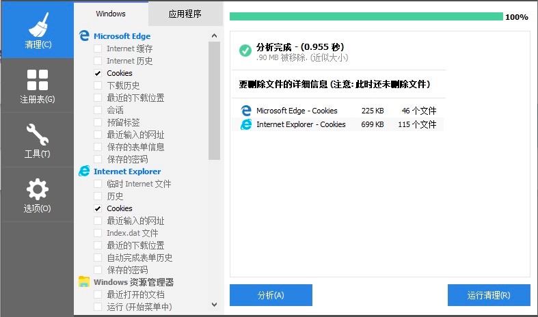Click the Windows 资源管理器 folder icon
The width and height of the screenshot is (538, 317).
[x=84, y=281]
